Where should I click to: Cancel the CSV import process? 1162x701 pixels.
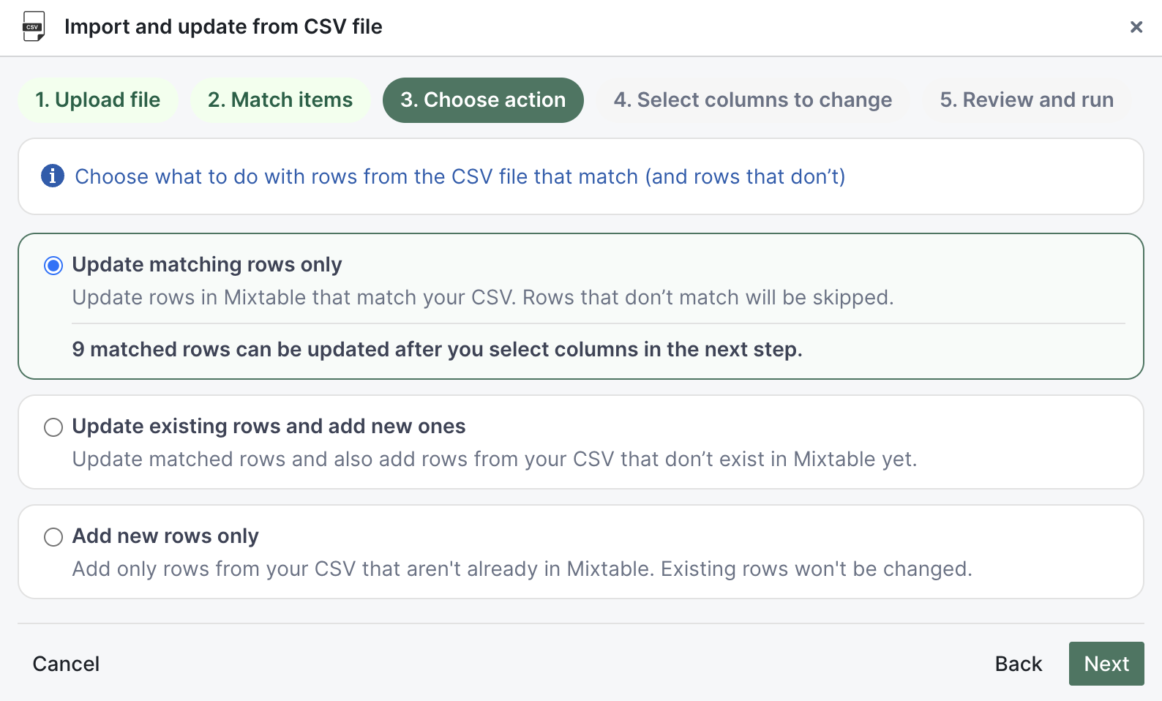(66, 664)
